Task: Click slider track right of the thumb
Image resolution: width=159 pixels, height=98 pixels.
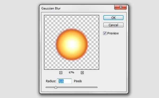Action: 77,87
